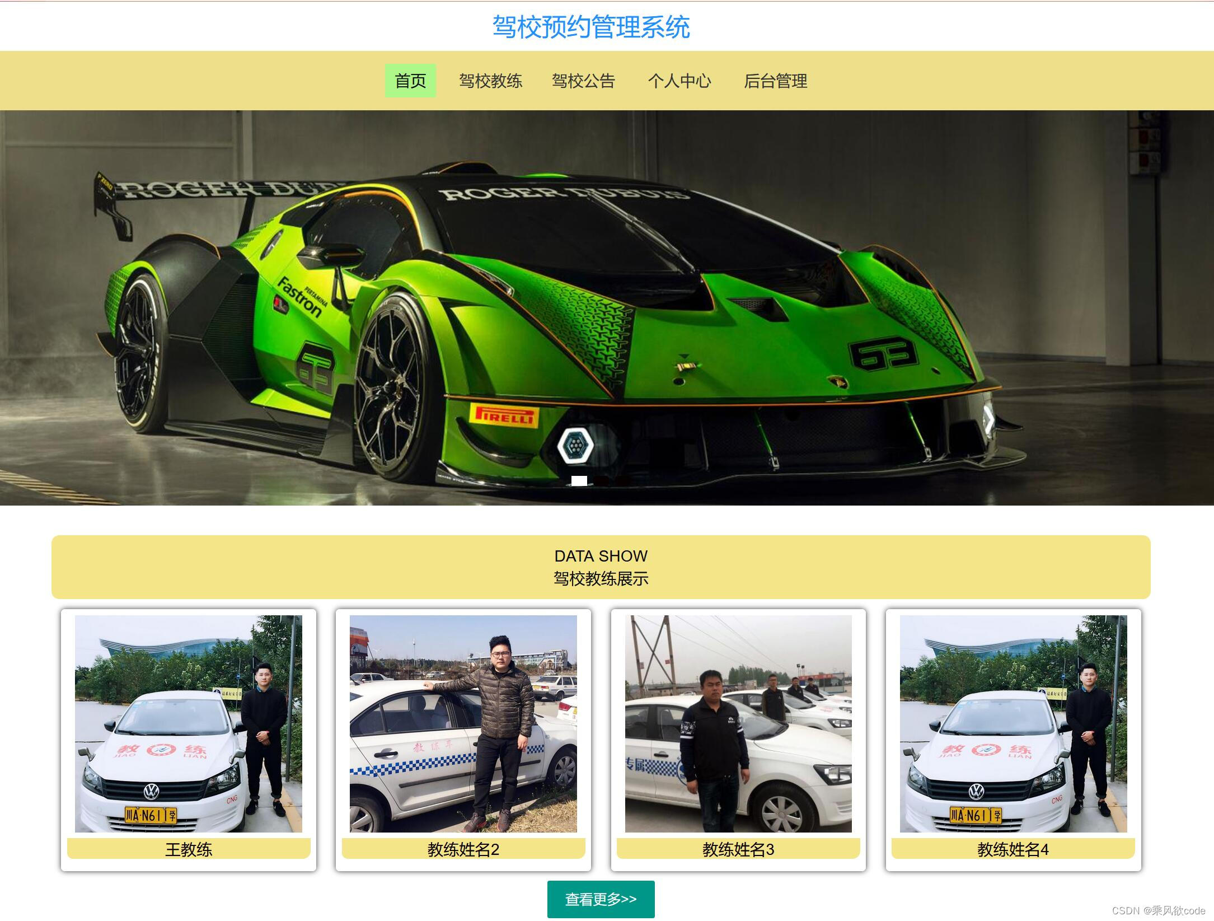Click the green race car banner image
The width and height of the screenshot is (1214, 921).
[607, 291]
